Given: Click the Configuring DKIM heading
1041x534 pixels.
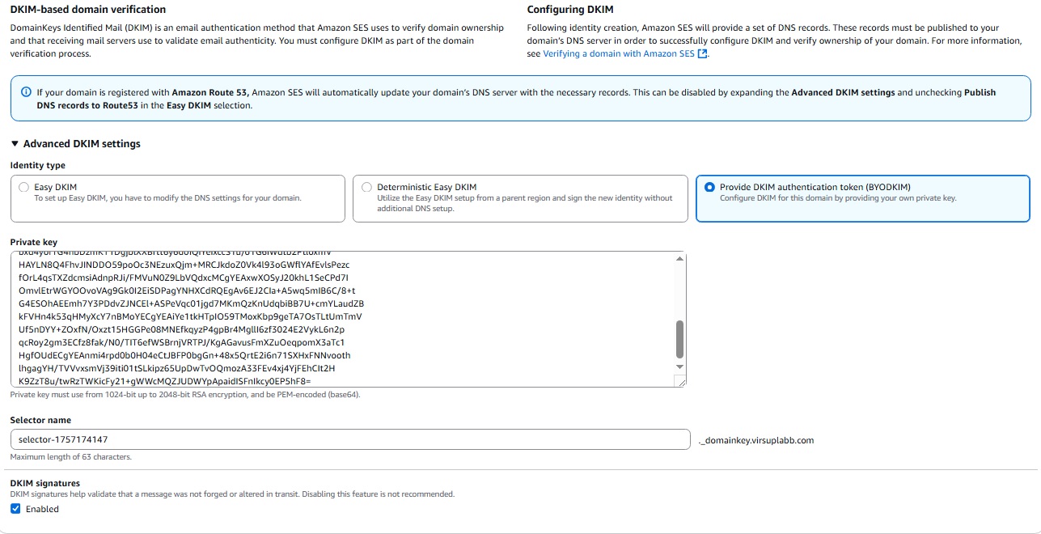Looking at the screenshot, I should pos(570,10).
